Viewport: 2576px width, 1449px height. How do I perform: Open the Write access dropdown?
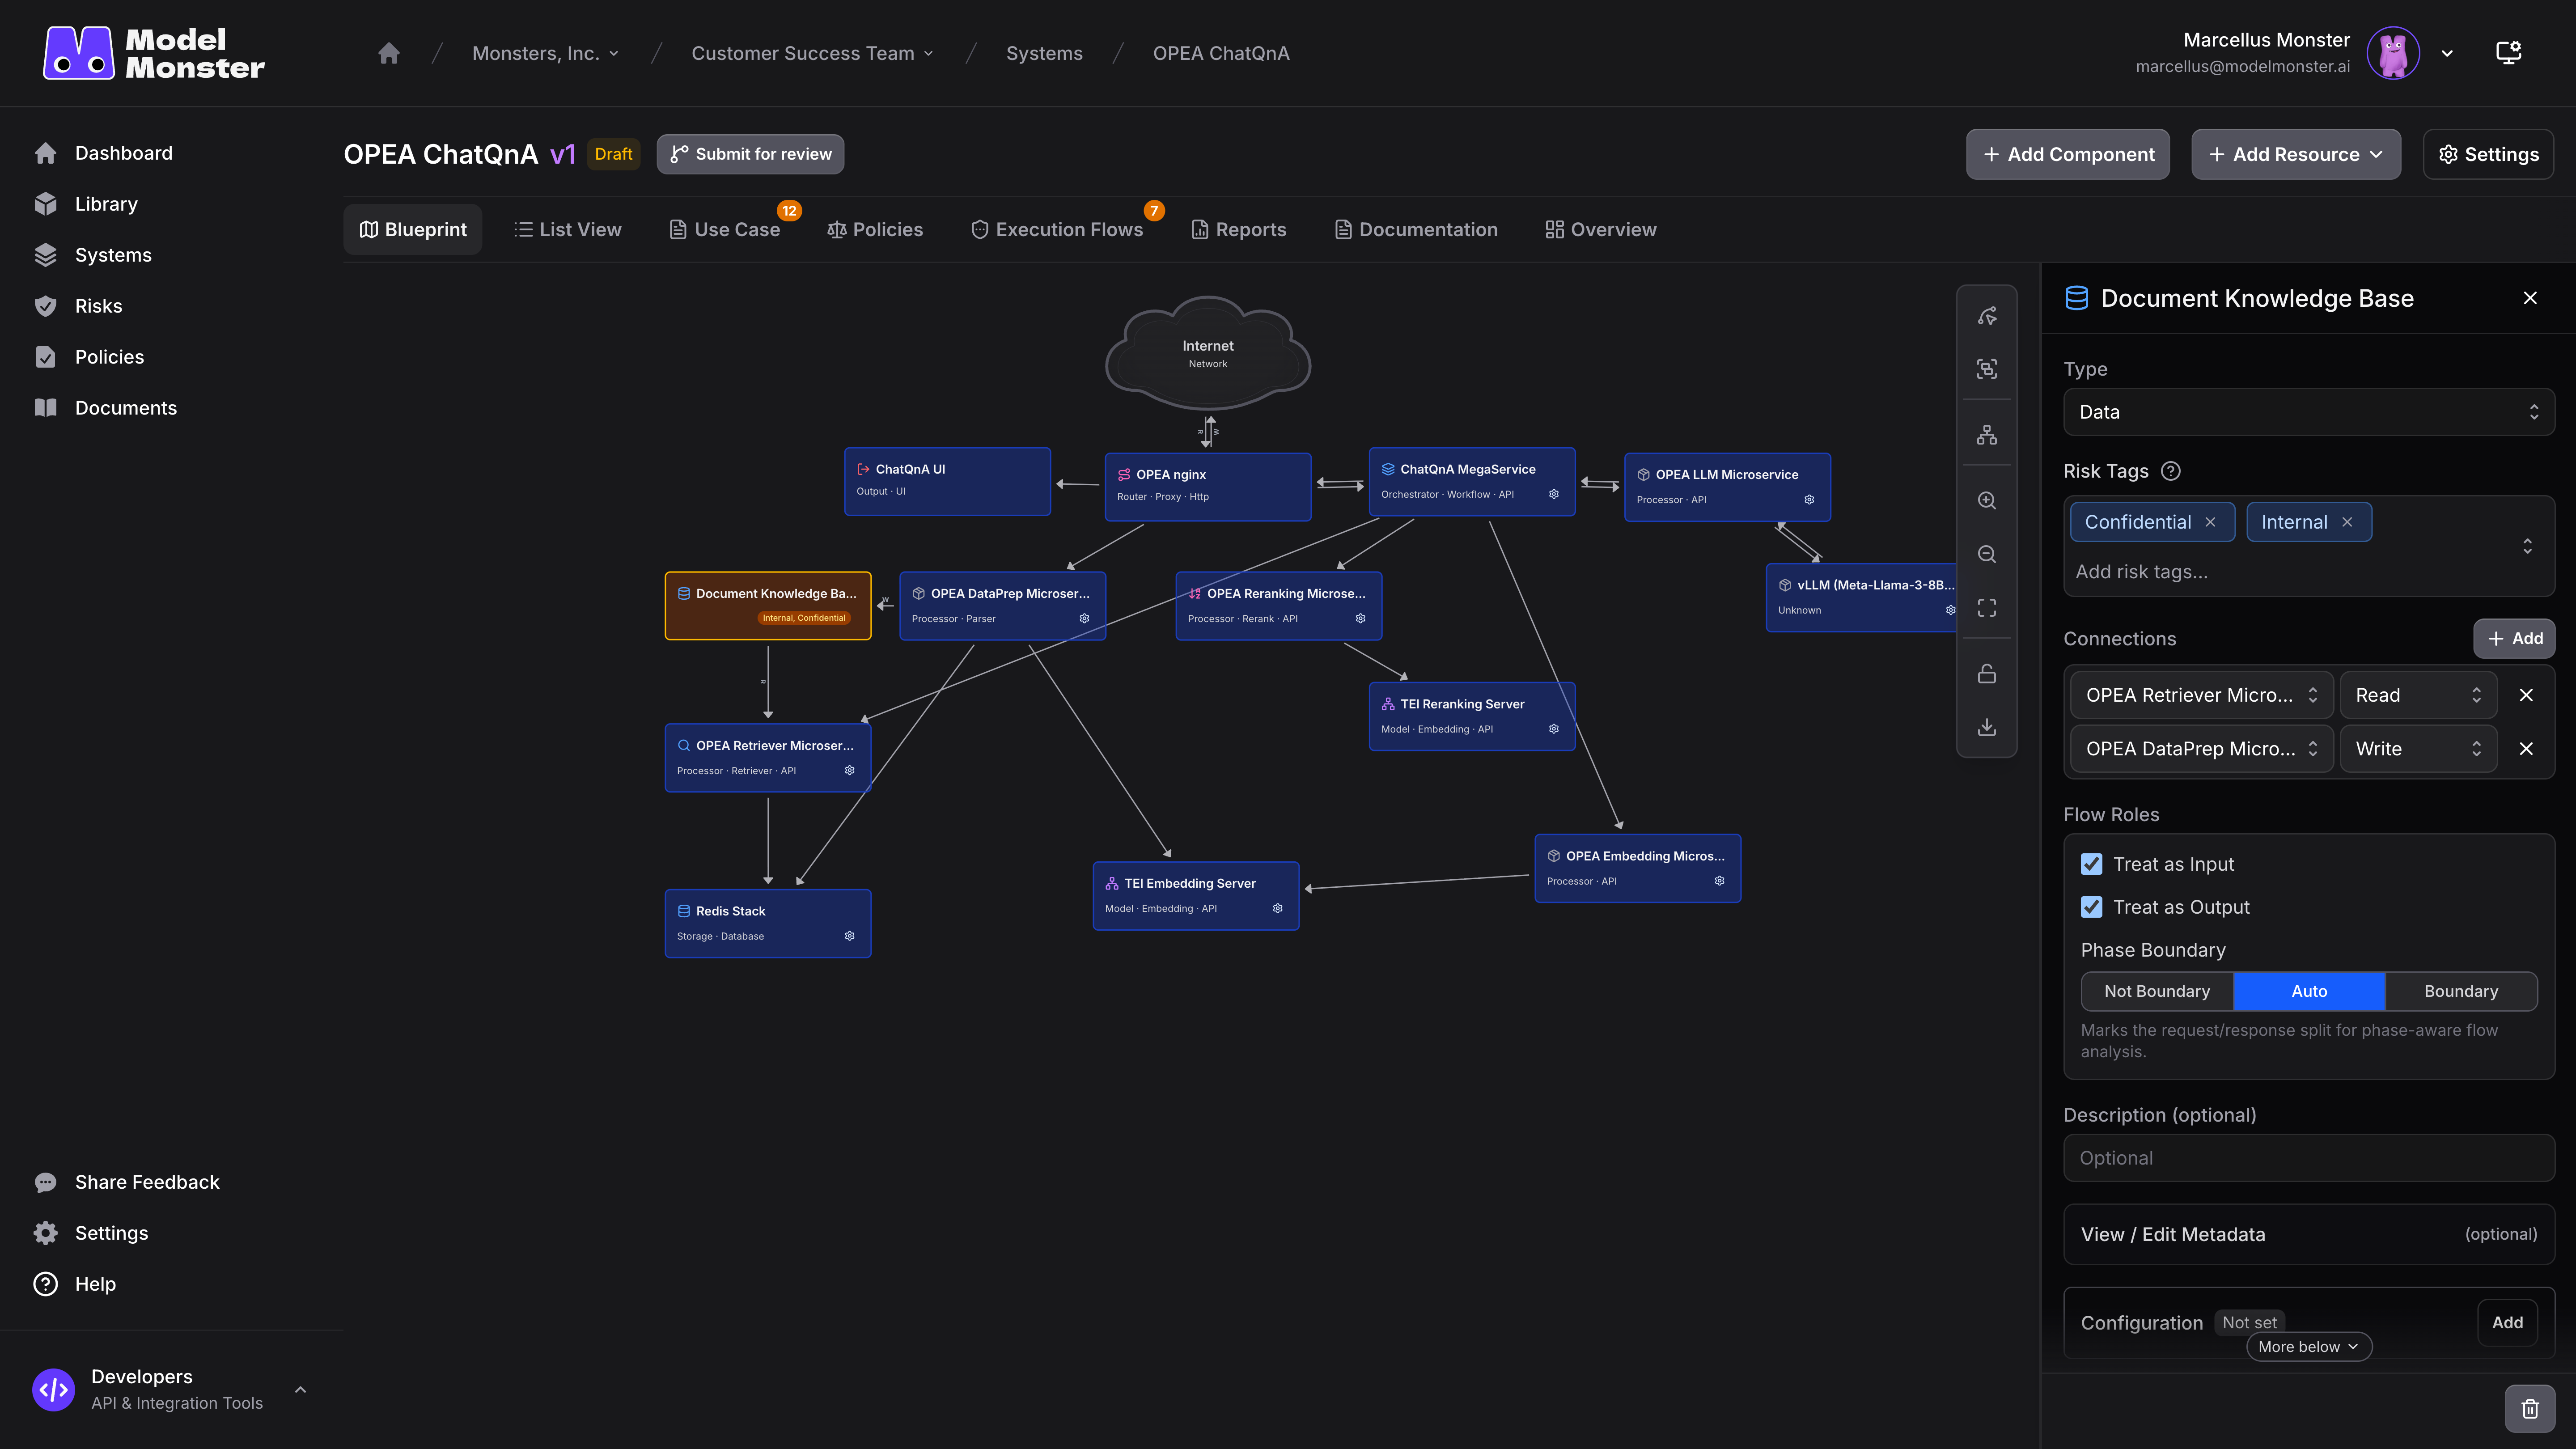tap(2418, 749)
